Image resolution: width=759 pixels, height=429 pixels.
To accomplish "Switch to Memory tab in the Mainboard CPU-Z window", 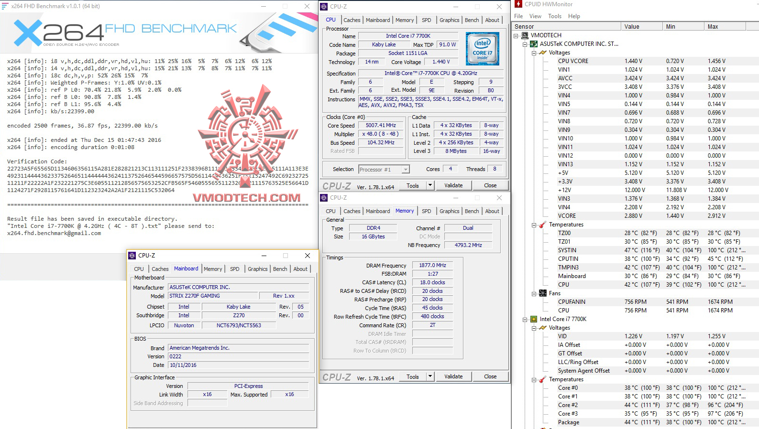I will click(x=213, y=269).
